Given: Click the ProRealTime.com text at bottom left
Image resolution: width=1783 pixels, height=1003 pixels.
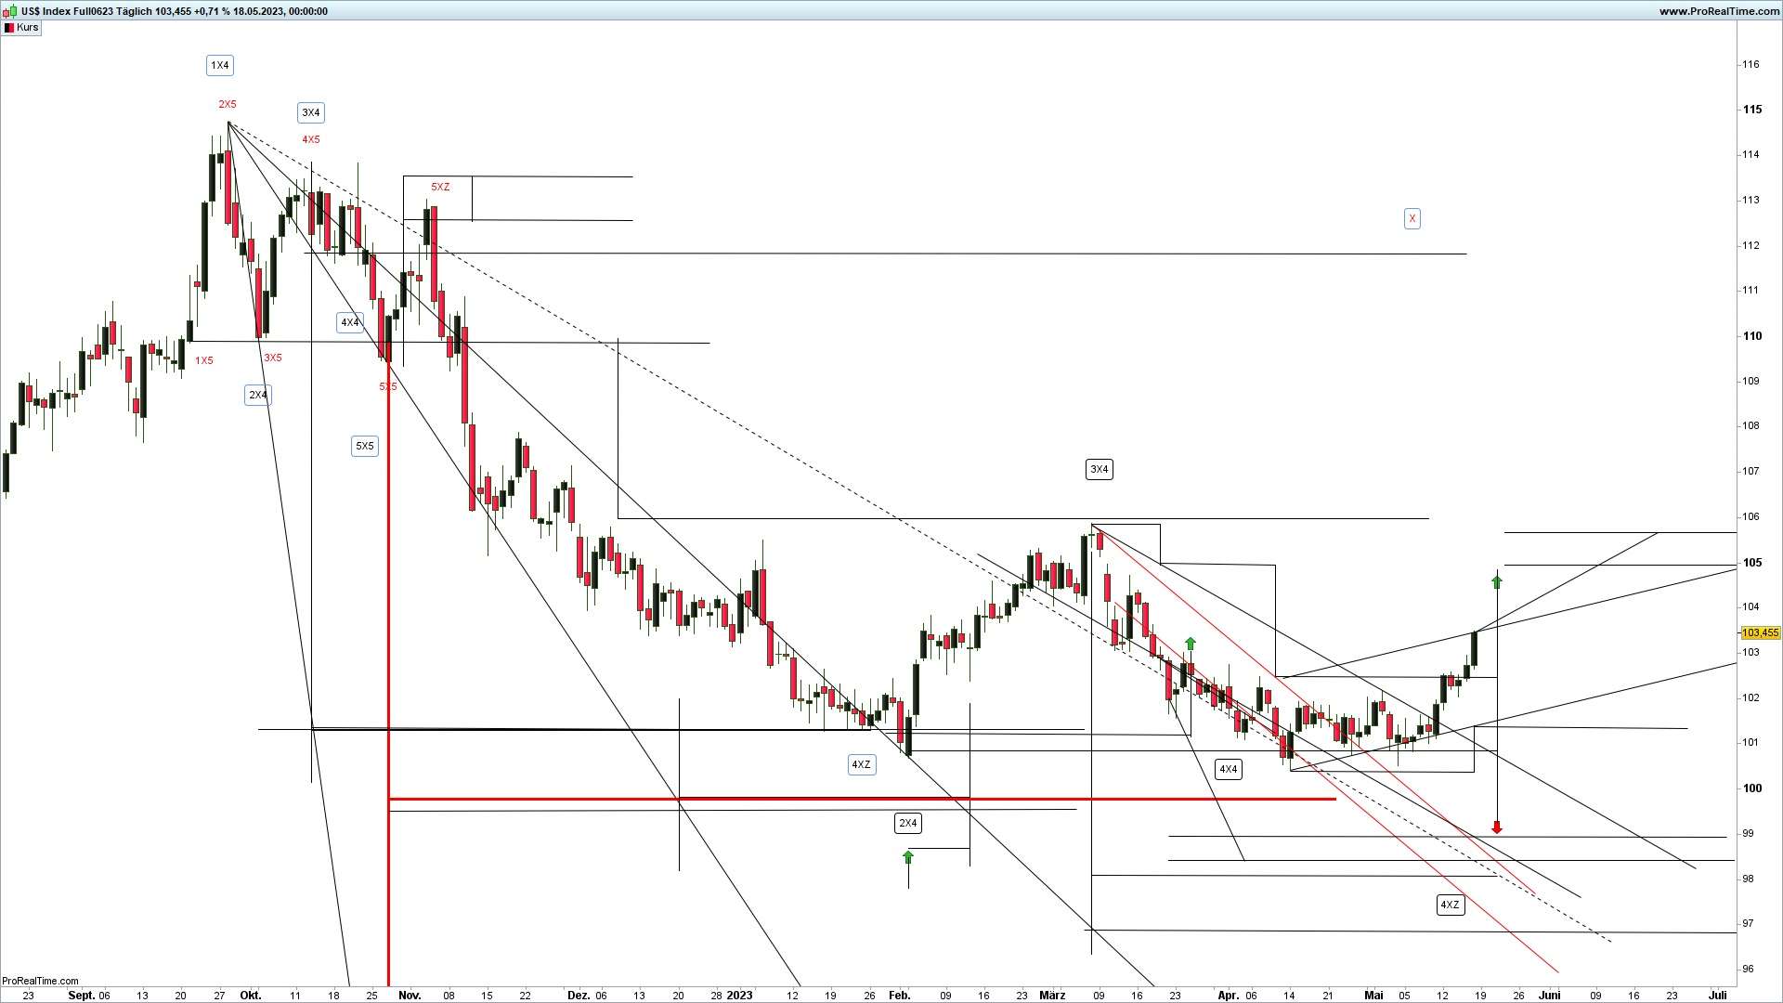Looking at the screenshot, I should (x=41, y=981).
